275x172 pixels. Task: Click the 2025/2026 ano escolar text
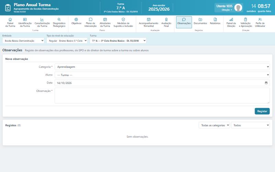(x=159, y=9)
